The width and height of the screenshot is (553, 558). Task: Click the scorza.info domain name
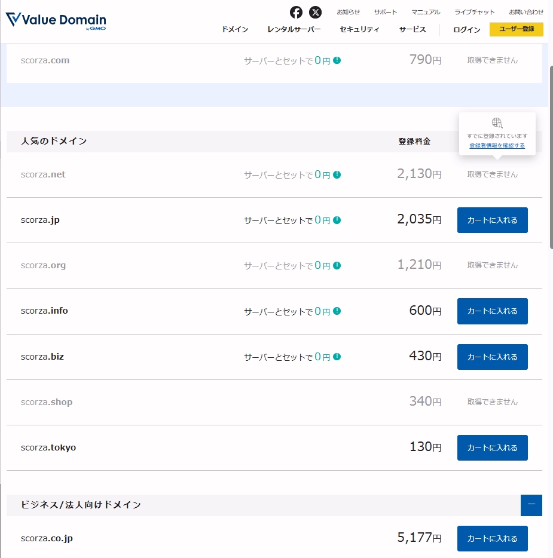click(44, 311)
